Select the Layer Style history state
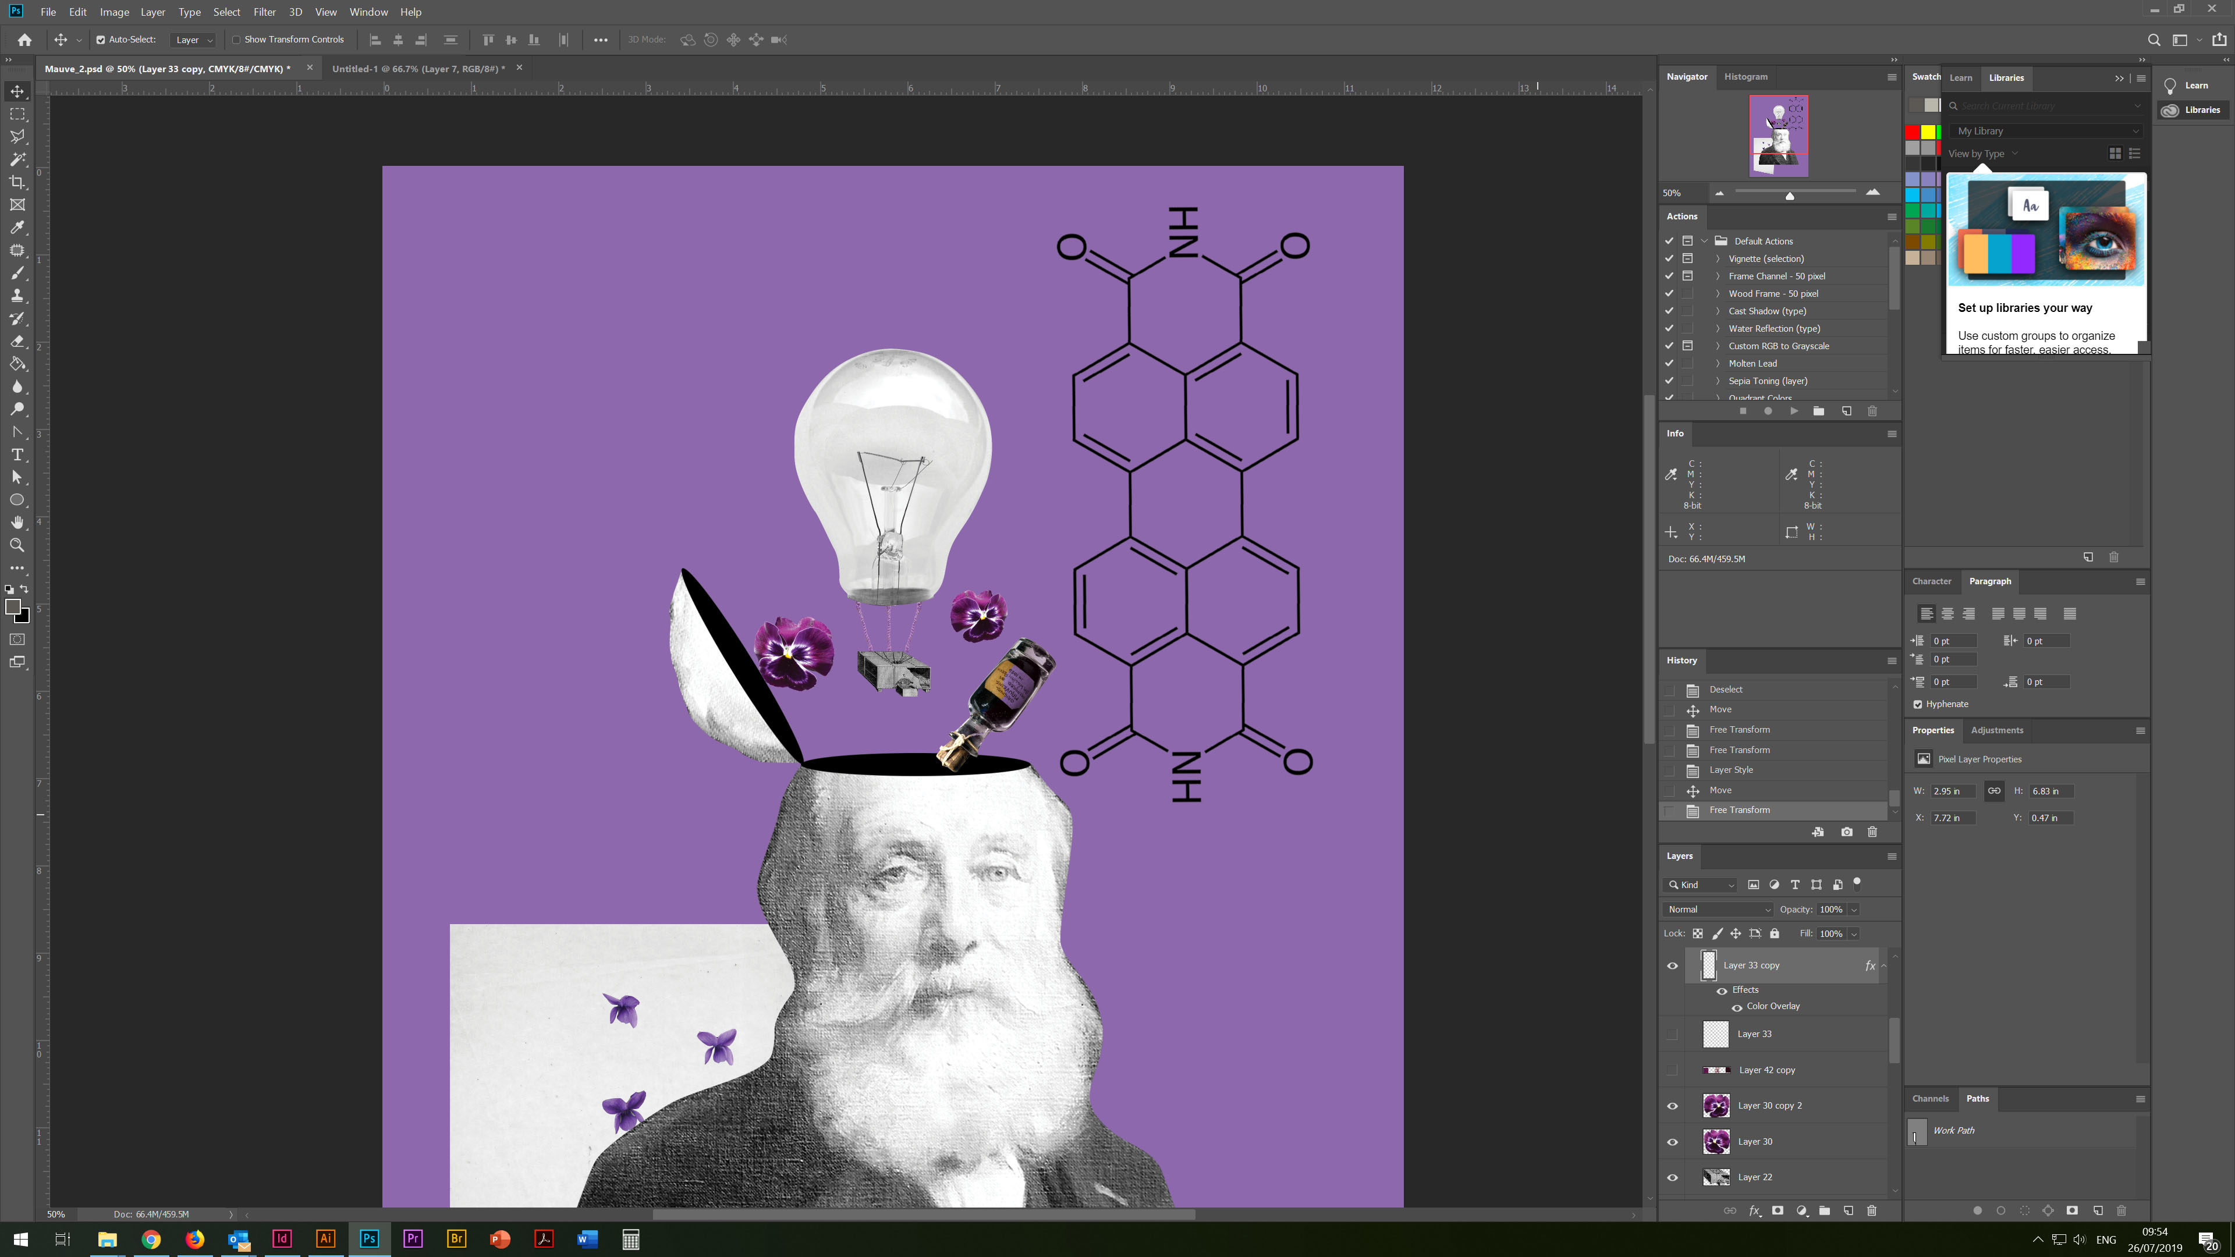The height and width of the screenshot is (1257, 2235). 1731,770
